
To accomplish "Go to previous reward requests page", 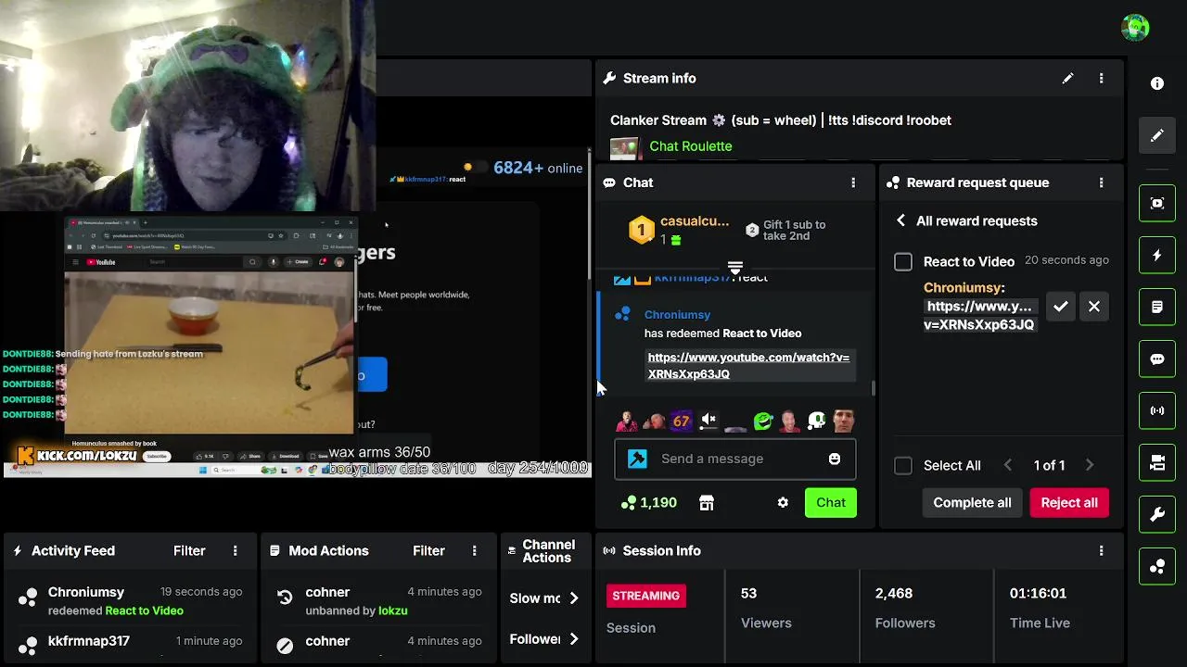I will [1008, 465].
